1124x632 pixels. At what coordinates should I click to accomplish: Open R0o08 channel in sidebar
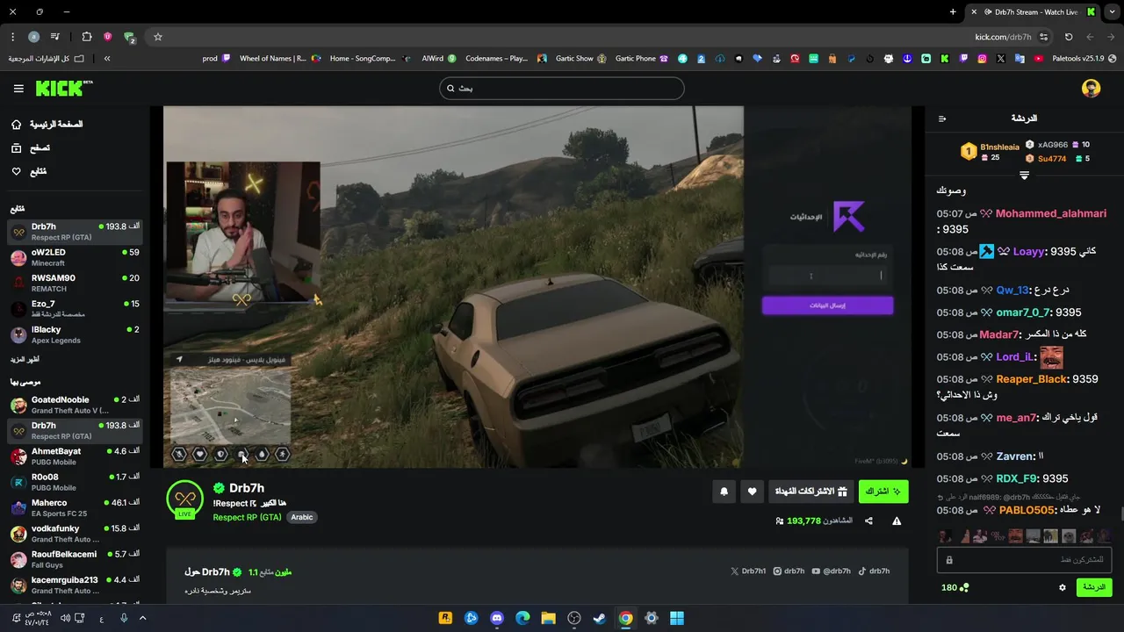coord(75,482)
